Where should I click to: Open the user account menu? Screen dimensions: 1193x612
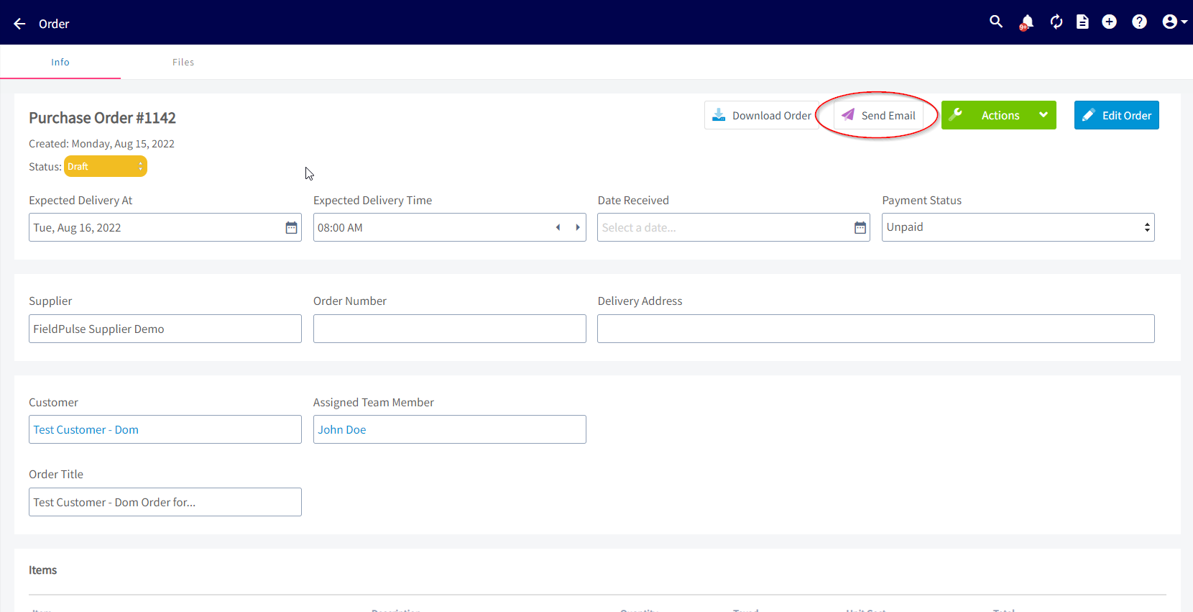[x=1174, y=22]
